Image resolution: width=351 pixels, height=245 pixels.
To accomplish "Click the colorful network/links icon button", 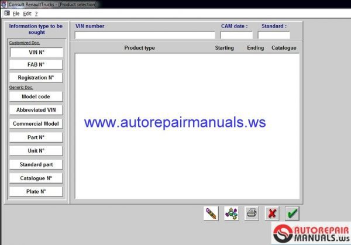I will (x=232, y=213).
